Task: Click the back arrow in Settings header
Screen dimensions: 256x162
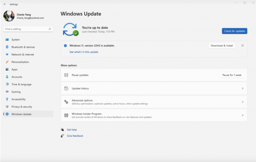Action: pyautogui.click(x=4, y=4)
